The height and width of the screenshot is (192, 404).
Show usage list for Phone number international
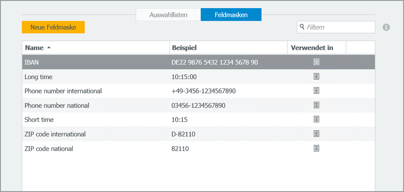(317, 91)
